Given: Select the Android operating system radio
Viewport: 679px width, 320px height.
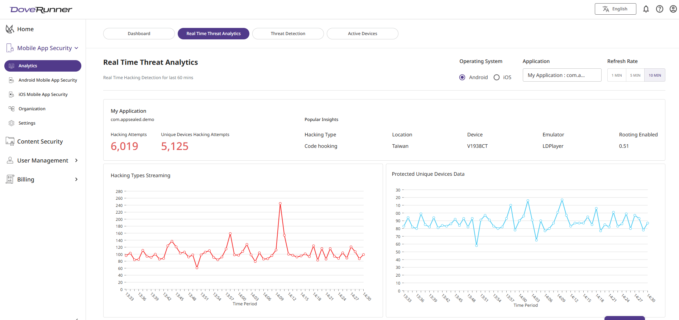Looking at the screenshot, I should 462,77.
